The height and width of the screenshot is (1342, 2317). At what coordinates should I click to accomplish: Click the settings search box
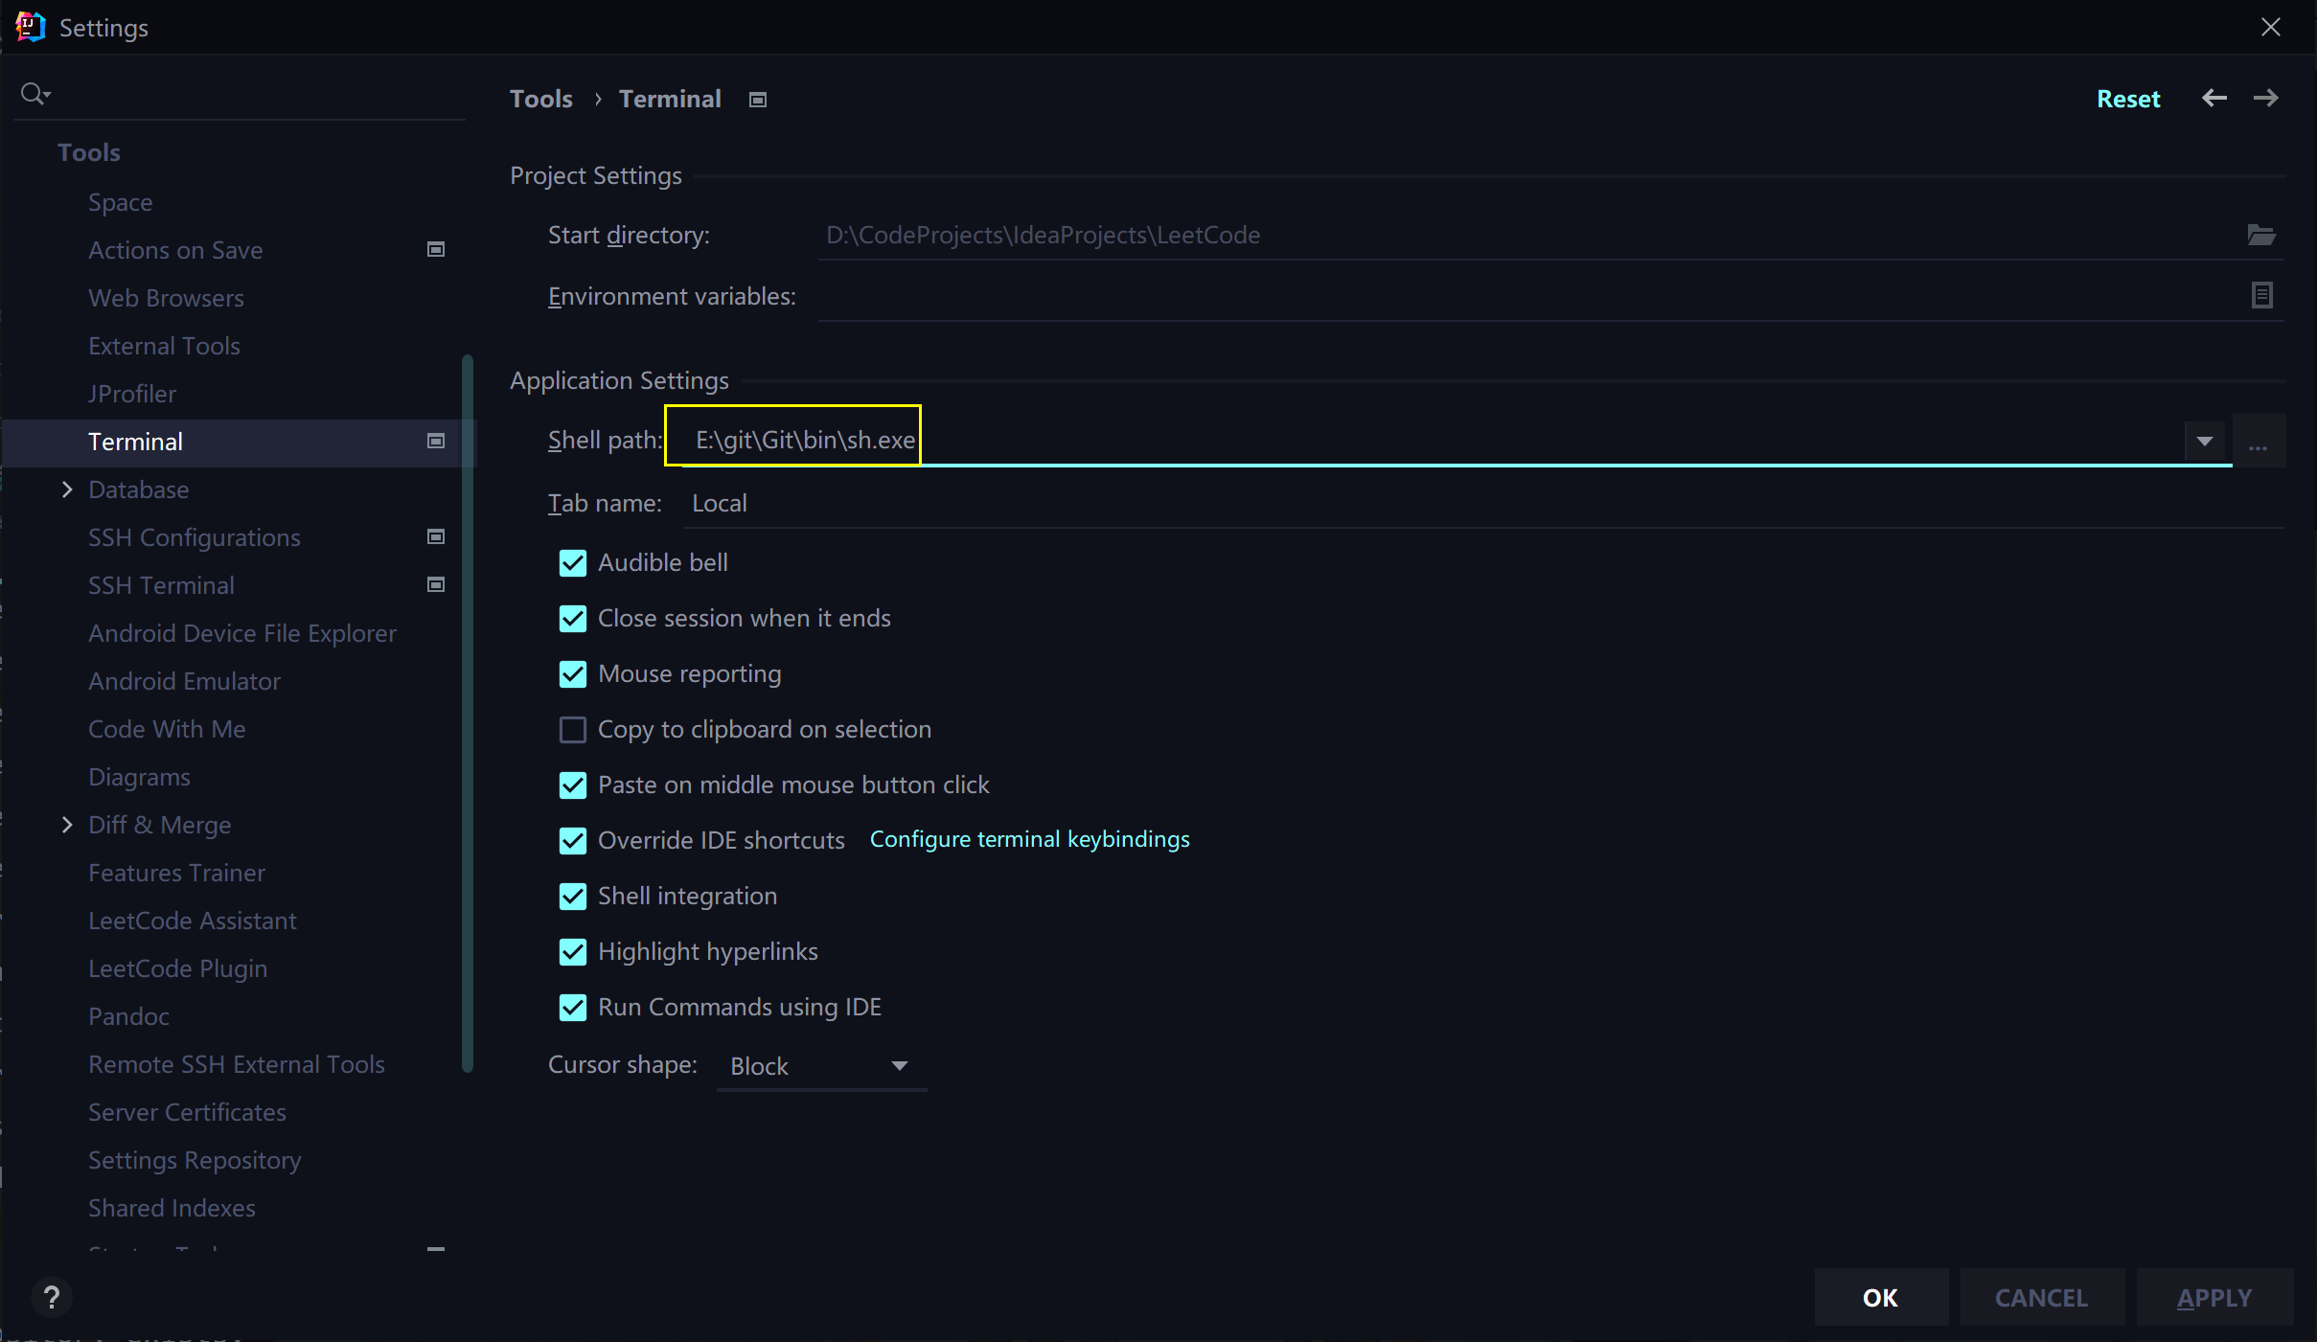click(x=240, y=94)
